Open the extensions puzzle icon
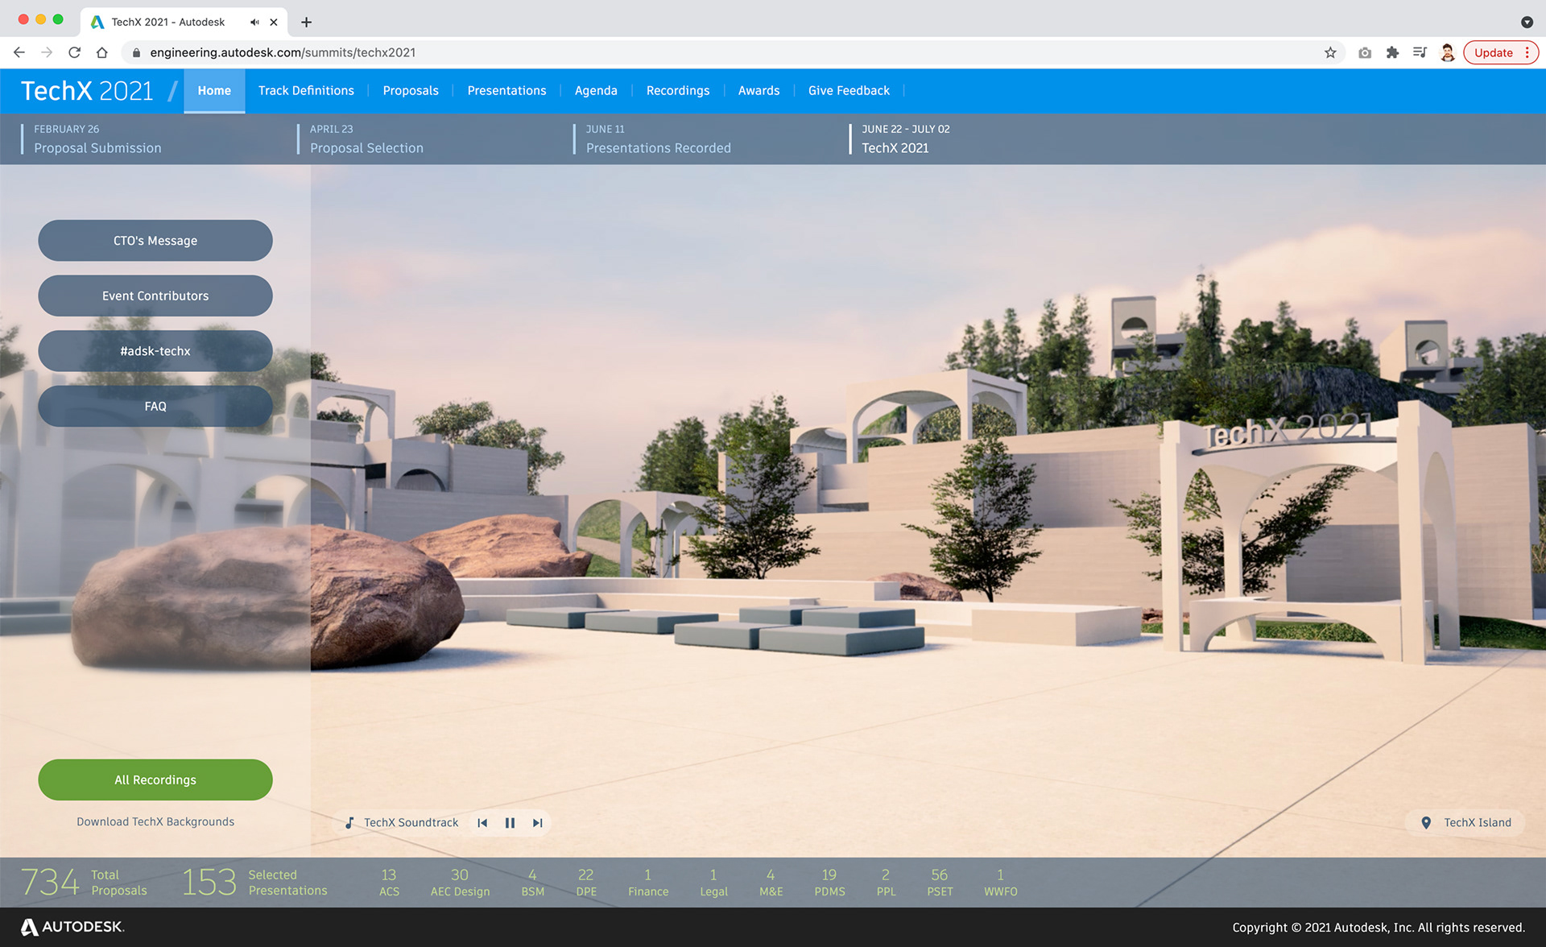Image resolution: width=1546 pixels, height=947 pixels. tap(1392, 52)
